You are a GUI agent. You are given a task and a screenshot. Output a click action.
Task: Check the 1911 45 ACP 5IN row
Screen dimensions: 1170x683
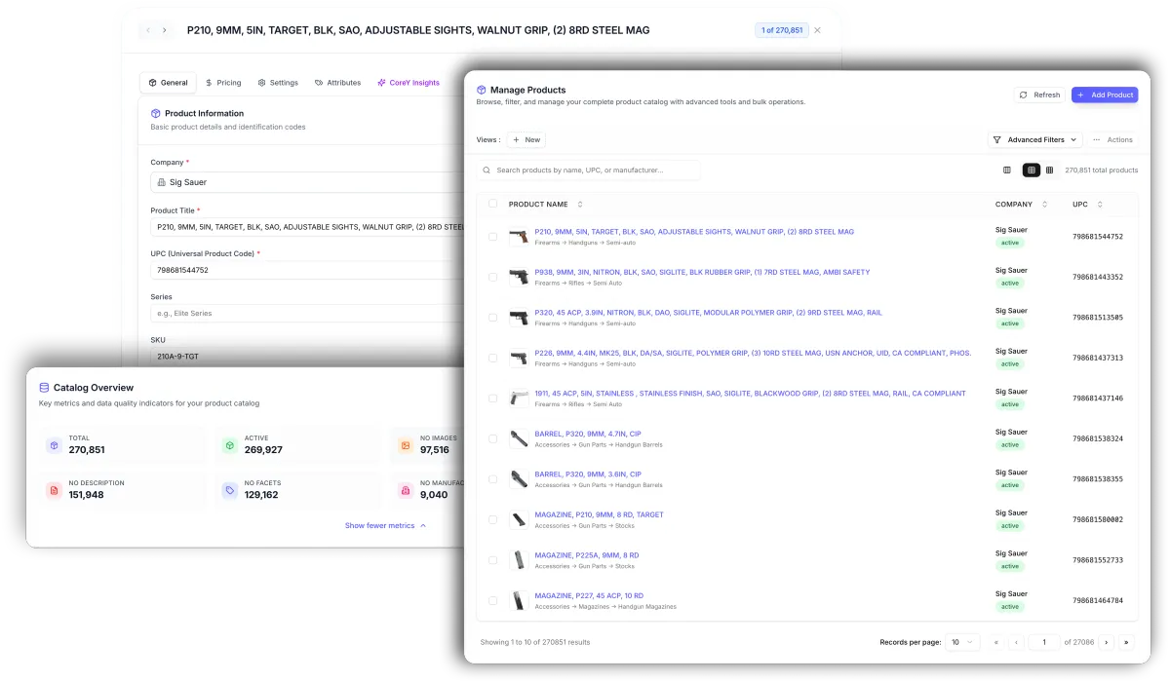(492, 398)
